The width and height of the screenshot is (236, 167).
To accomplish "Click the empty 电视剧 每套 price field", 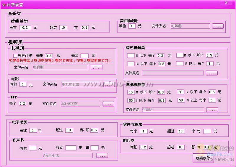I will 84,55.
